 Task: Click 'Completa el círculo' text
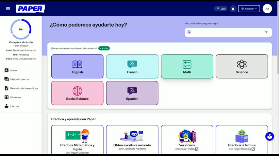tap(21, 42)
